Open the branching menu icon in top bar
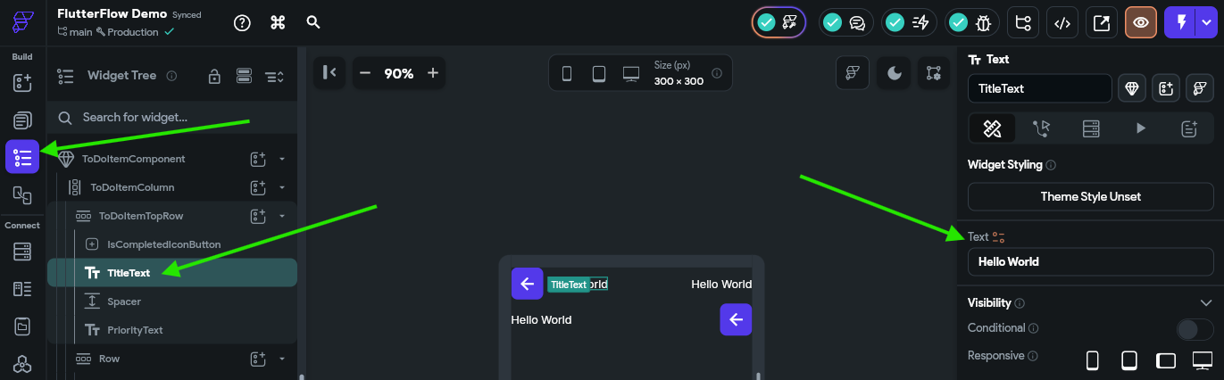The width and height of the screenshot is (1224, 380). click(x=1023, y=23)
